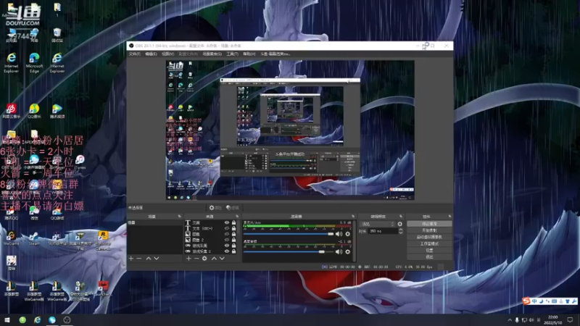Viewport: 580px width, 326px height.
Task: Hide the 图像 source with its eye icon
Action: tap(227, 234)
